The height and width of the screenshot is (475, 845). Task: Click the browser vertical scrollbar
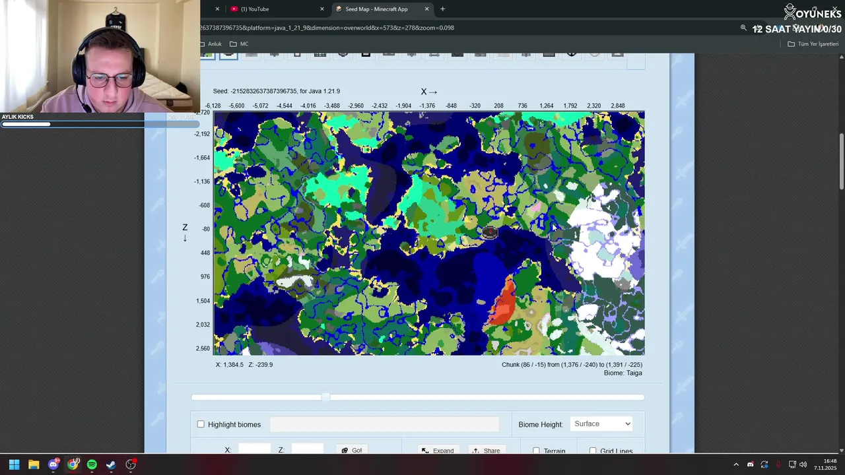point(841,162)
